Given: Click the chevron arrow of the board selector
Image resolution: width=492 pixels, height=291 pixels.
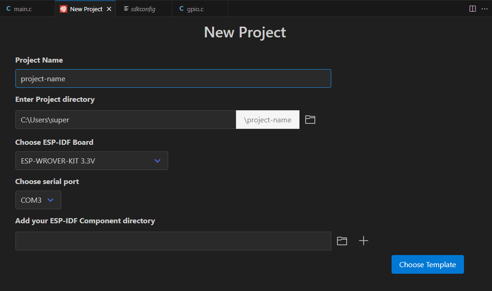Looking at the screenshot, I should coord(157,161).
